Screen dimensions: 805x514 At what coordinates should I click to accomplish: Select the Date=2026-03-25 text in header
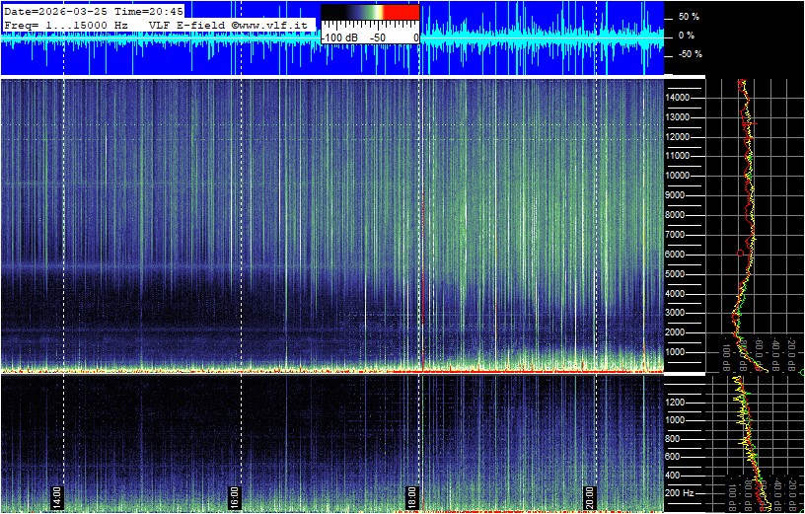[x=57, y=11]
